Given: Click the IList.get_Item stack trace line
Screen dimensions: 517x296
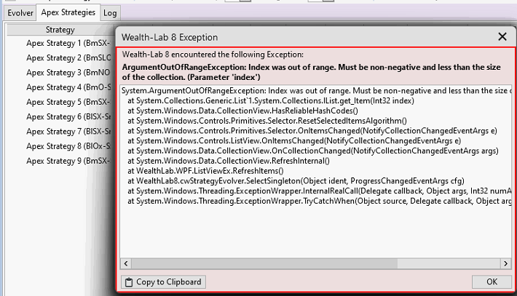Looking at the screenshot, I should (x=271, y=101).
